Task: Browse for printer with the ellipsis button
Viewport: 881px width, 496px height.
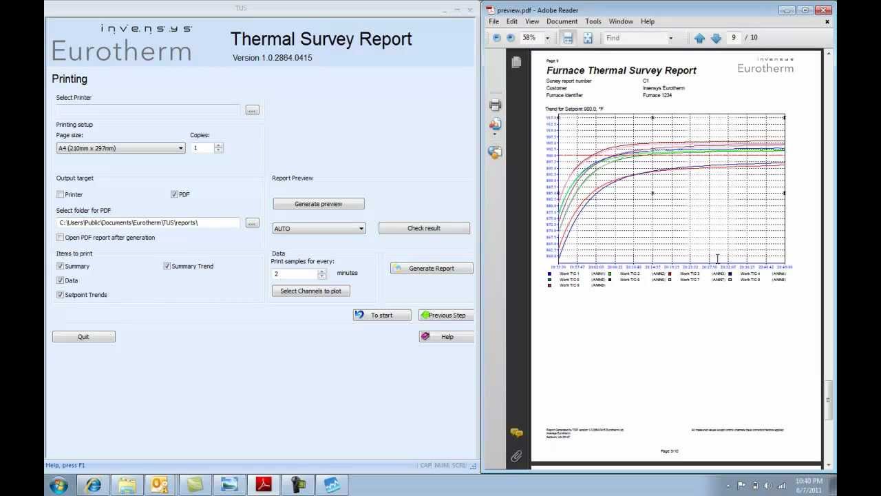Action: (x=252, y=110)
